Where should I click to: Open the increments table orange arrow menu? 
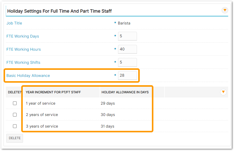coord(223,92)
